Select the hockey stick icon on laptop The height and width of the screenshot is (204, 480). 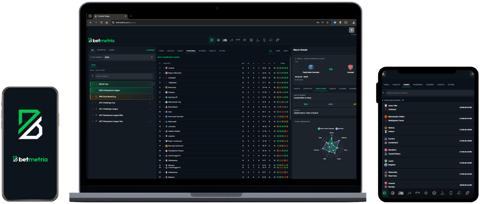(x=257, y=40)
